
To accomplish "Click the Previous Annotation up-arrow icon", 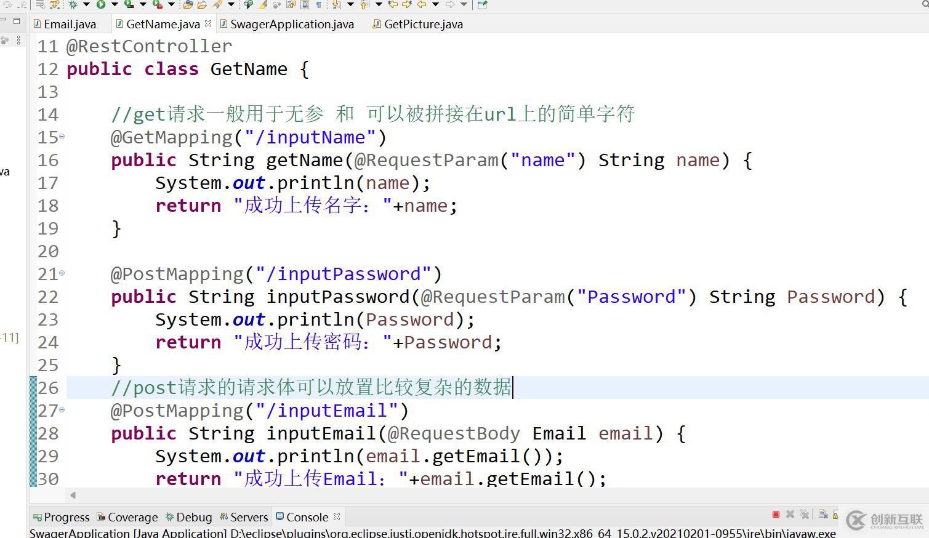I will (364, 4).
